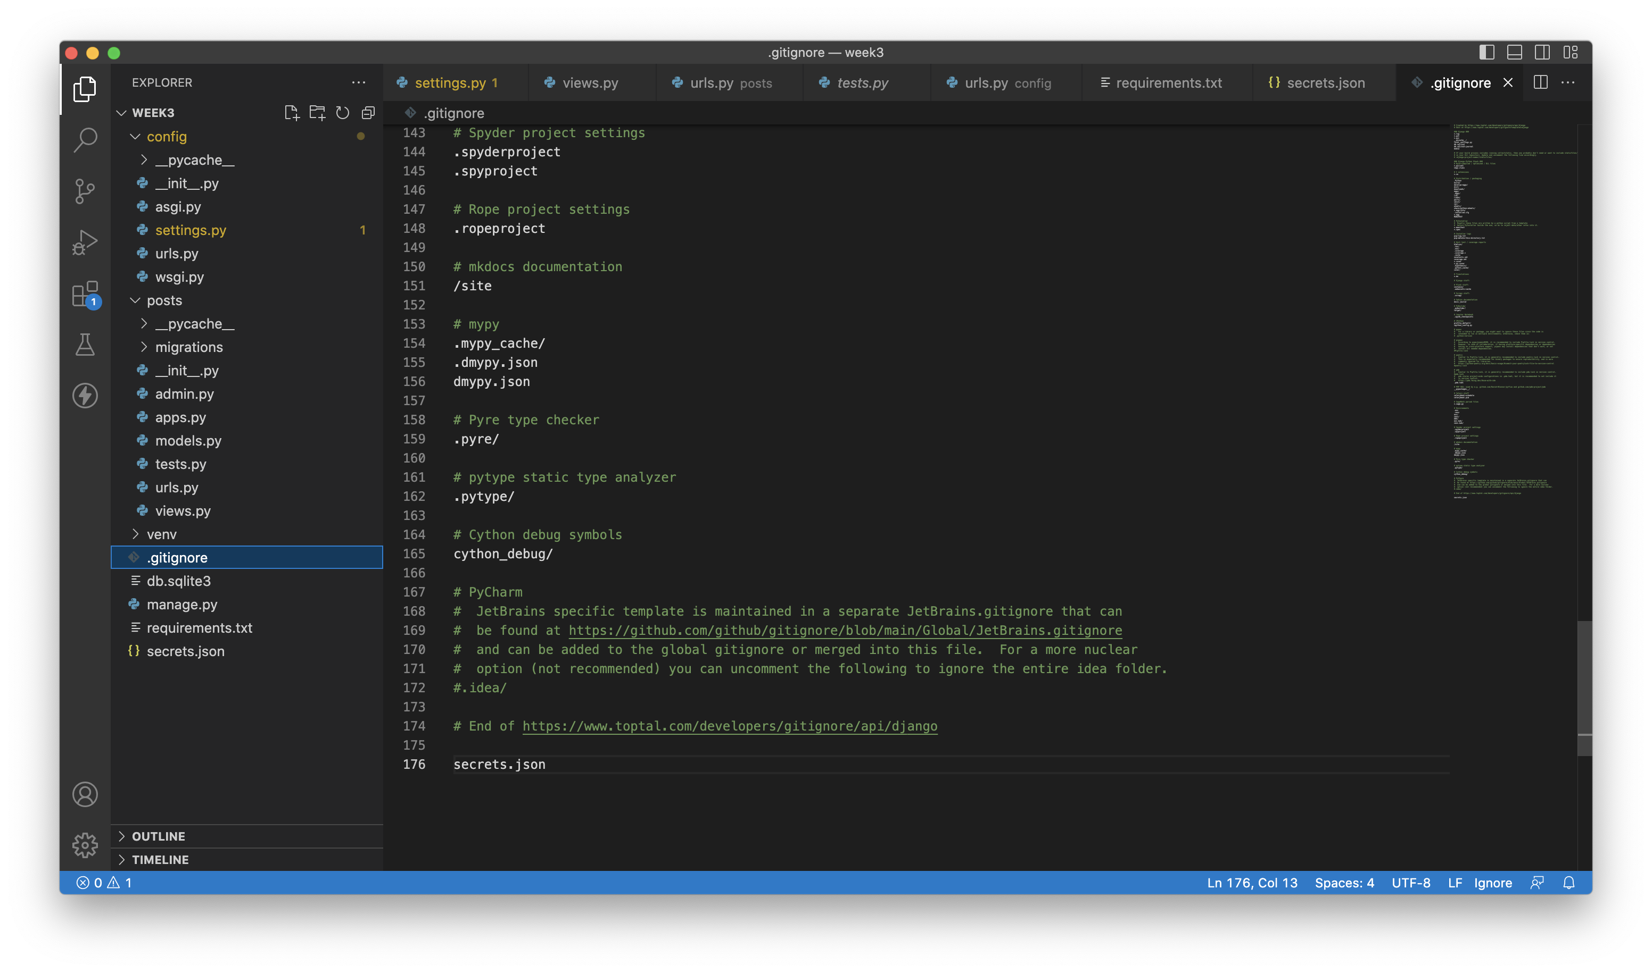Open the toptal gitignore link
The height and width of the screenshot is (973, 1652).
coord(729,726)
